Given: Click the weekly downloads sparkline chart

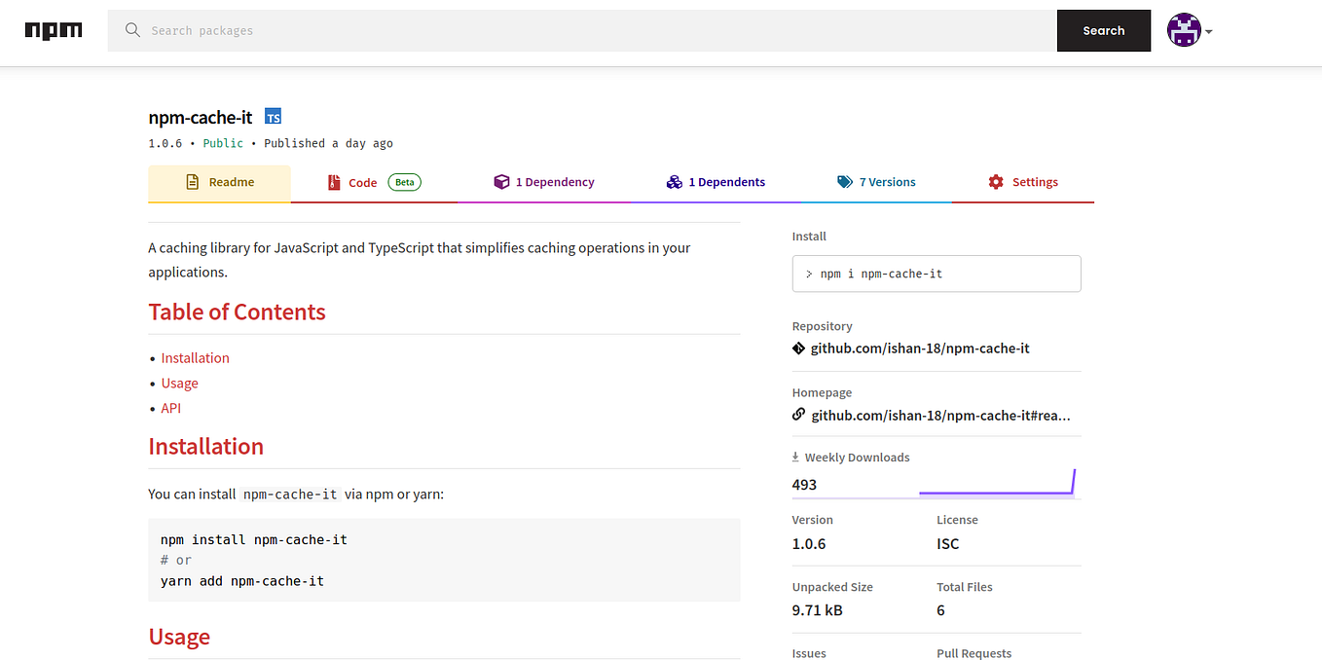Looking at the screenshot, I should 997,482.
